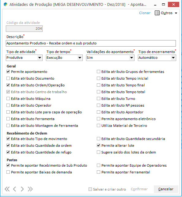Click the Outros list icon
Image resolution: width=182 pixels, height=197 pixels.
[x=157, y=13]
